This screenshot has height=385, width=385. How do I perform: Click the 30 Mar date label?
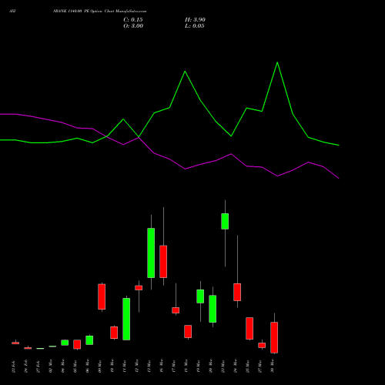[273, 367]
